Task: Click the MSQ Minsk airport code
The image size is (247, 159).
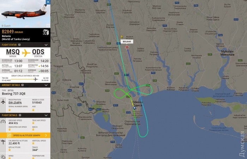Action: point(13,52)
